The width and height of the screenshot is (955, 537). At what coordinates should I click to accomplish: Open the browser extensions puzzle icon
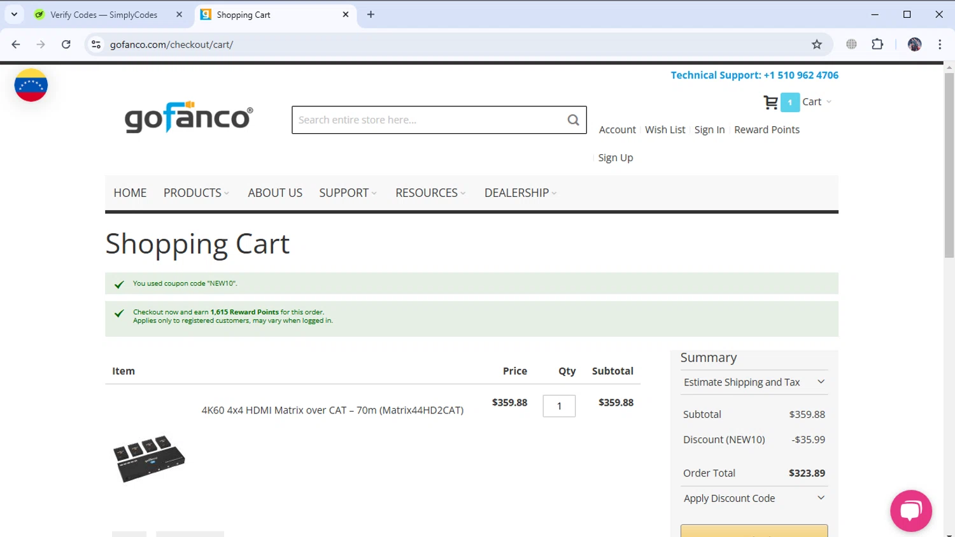[877, 45]
